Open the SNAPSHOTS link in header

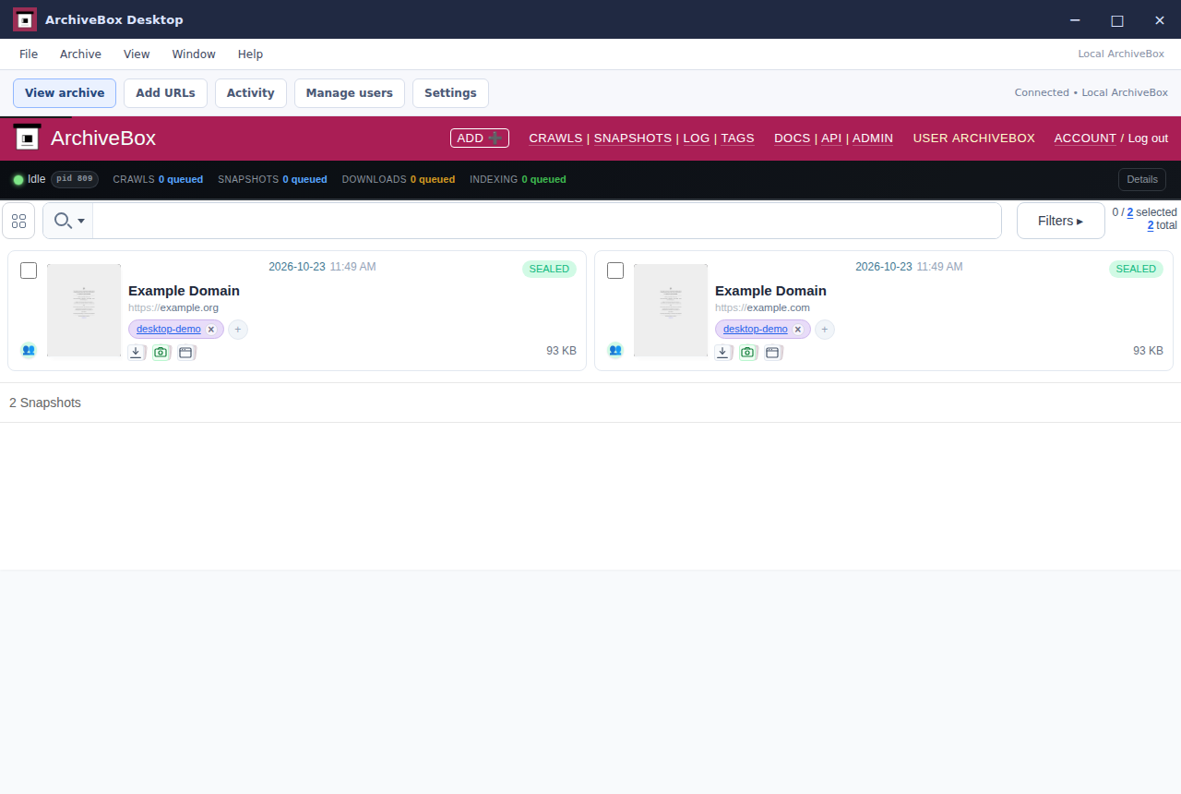633,138
